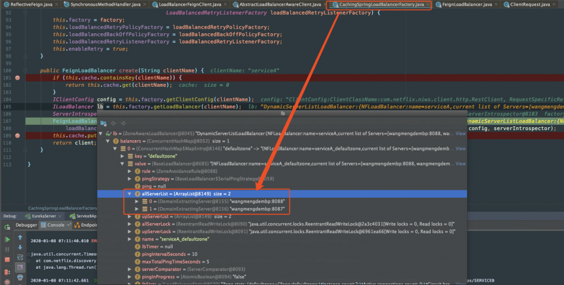The width and height of the screenshot is (564, 285).
Task: Click Rerun debug session icon
Action: 7,227
